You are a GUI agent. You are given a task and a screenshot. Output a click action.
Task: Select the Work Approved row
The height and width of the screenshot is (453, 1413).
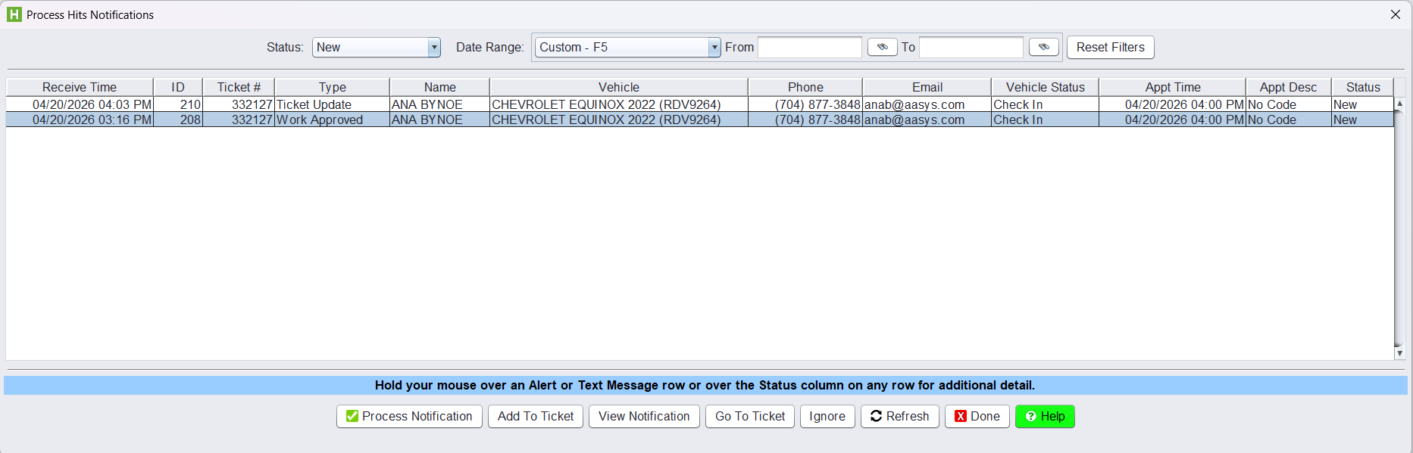(x=699, y=119)
